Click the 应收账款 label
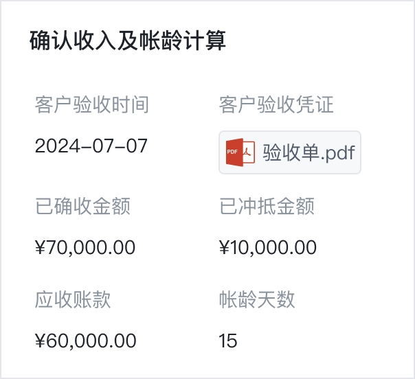Viewport: 415px width, 379px height. 73,299
